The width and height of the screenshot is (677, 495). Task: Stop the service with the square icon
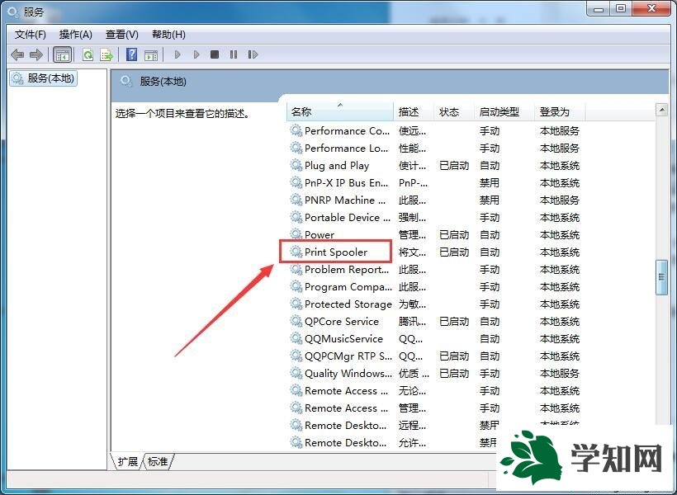214,54
